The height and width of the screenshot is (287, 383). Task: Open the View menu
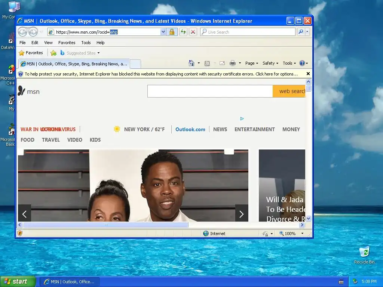[48, 43]
